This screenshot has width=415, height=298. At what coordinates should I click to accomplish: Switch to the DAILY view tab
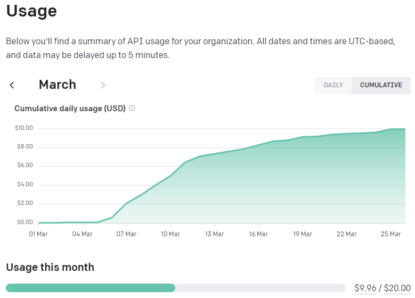[333, 85]
